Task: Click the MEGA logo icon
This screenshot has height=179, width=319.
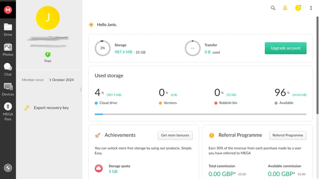Action: (8, 10)
